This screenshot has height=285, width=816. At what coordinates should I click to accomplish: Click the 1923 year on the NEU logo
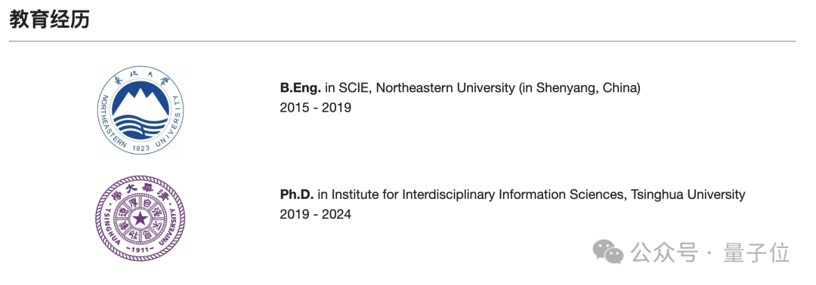pyautogui.click(x=141, y=148)
